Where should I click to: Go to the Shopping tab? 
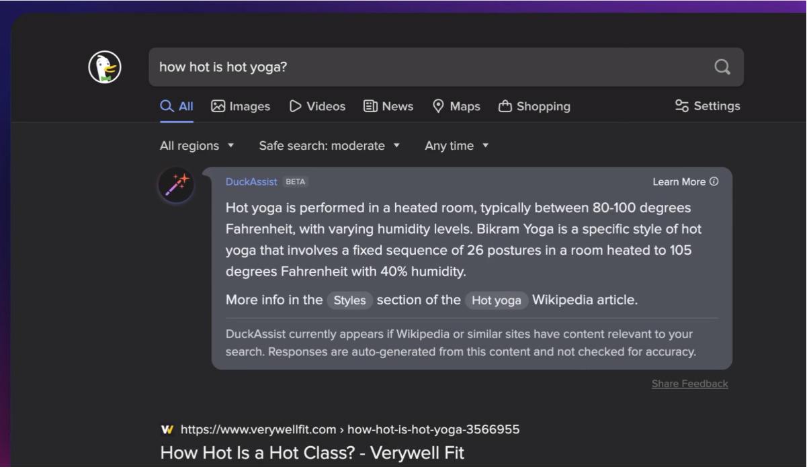[x=534, y=106]
